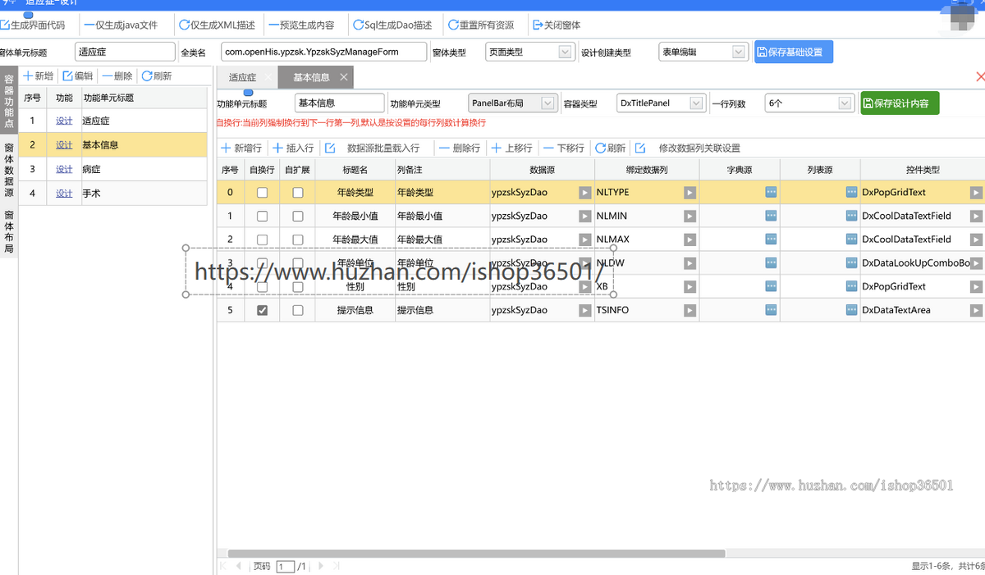Open 列表源 ellipsis icon in 年龄最大值 row

click(851, 240)
